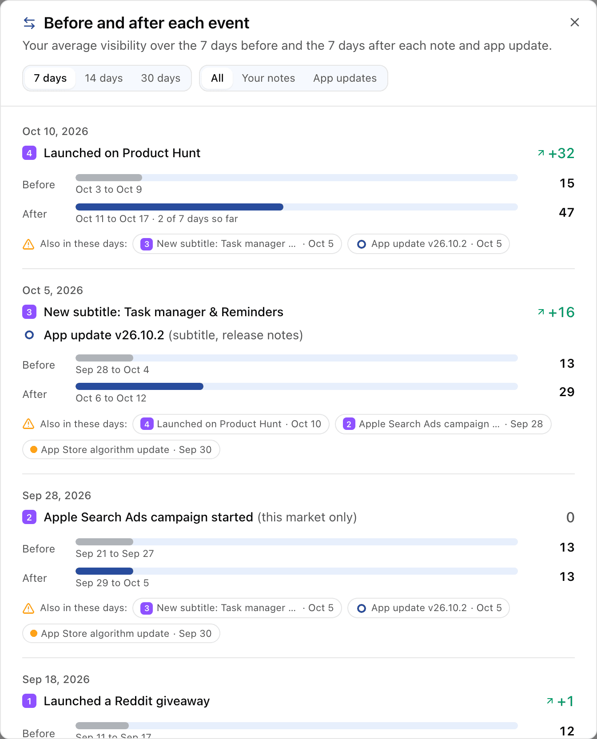
Task: Open the New subtitle chip under the Sep 28 event
Action: tap(237, 608)
